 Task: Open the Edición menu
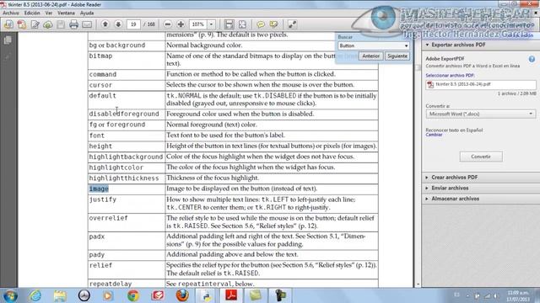tap(32, 13)
